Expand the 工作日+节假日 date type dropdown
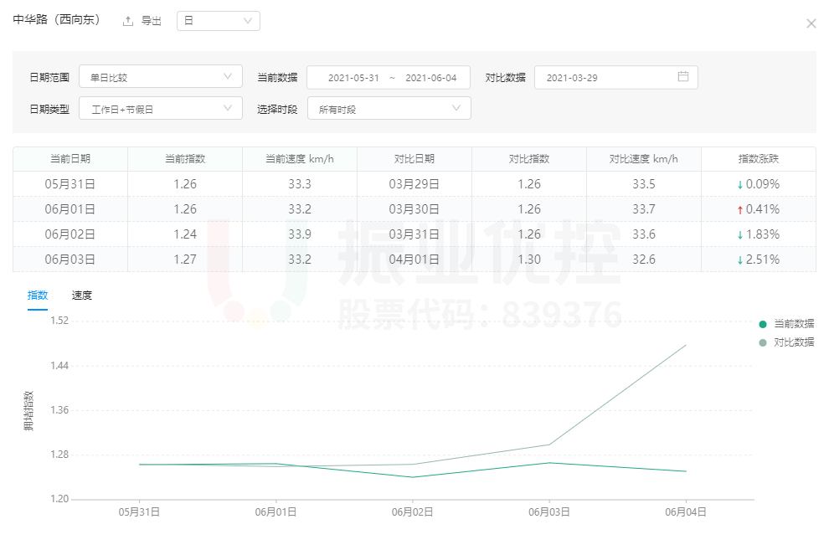Screen dimensions: 829x550 (x=161, y=108)
